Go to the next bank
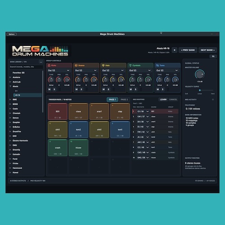This screenshot has height=225, width=225. pyautogui.click(x=207, y=50)
